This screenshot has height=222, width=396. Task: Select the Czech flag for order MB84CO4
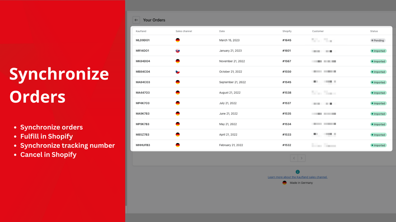[x=178, y=71]
